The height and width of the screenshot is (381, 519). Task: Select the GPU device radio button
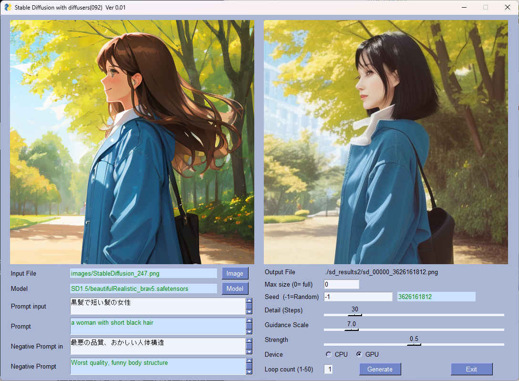pyautogui.click(x=359, y=354)
